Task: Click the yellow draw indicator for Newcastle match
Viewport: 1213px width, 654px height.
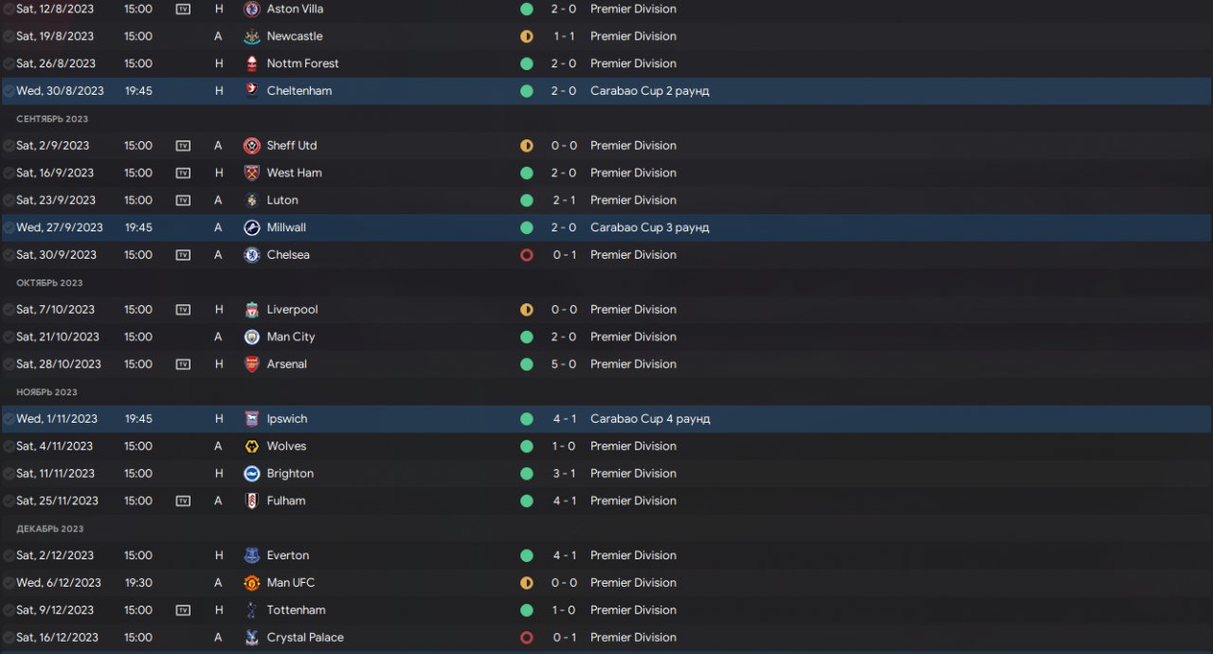Action: (527, 36)
